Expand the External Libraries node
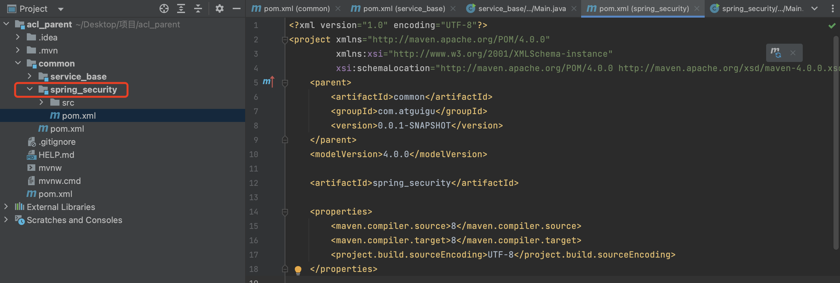 [6, 207]
